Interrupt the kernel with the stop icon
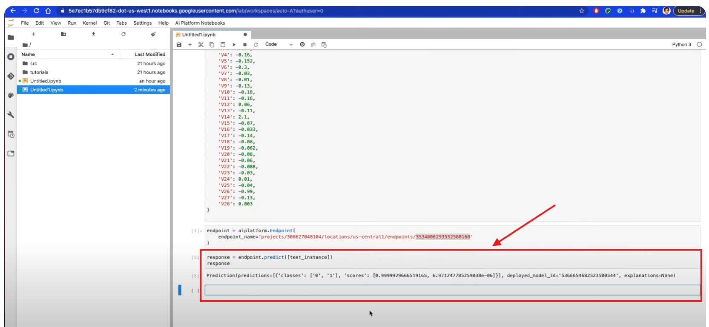Image resolution: width=709 pixels, height=327 pixels. (245, 45)
